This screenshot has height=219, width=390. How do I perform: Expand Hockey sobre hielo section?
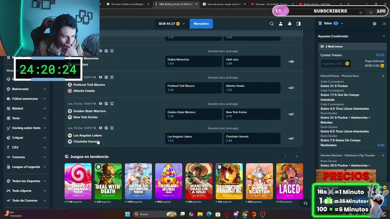pos(44,128)
